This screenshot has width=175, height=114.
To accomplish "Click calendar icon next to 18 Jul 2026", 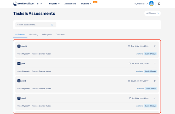I will [x=130, y=64].
